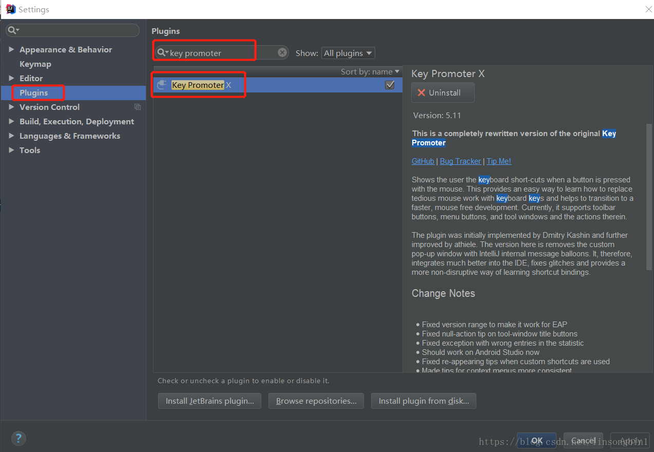Click the IntelliJ logo in title bar
This screenshot has width=654, height=452.
(10, 9)
